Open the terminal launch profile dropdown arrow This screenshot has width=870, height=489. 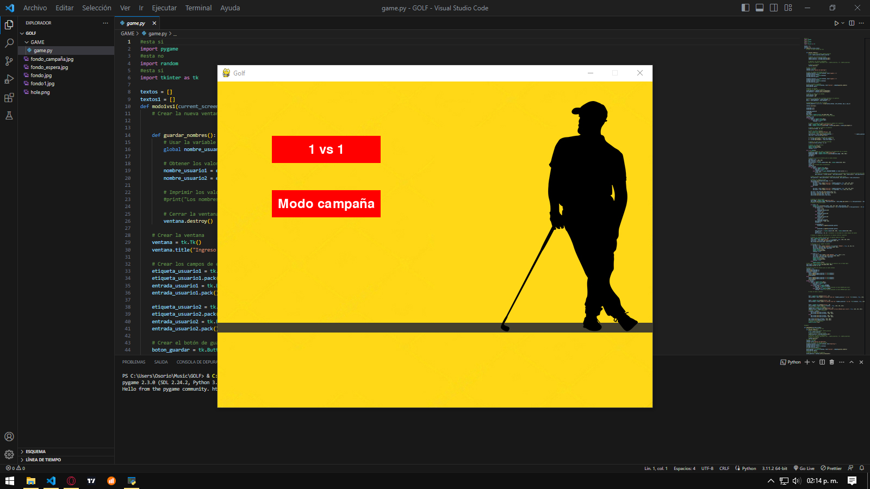[x=813, y=362]
